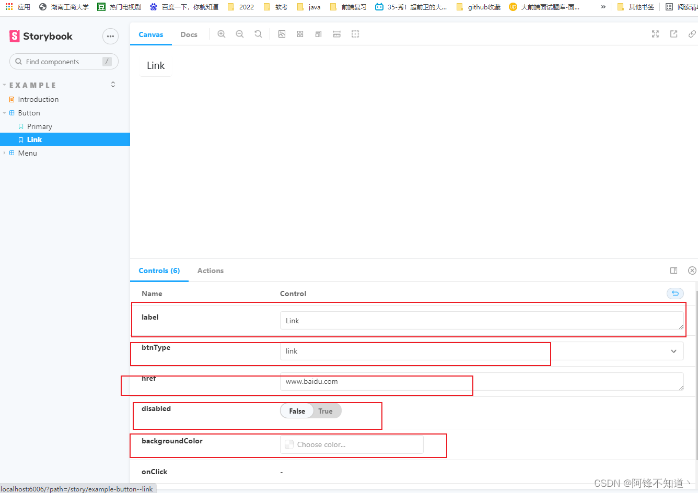Select the Controls (6) tab
This screenshot has height=493, width=698.
pyautogui.click(x=159, y=271)
